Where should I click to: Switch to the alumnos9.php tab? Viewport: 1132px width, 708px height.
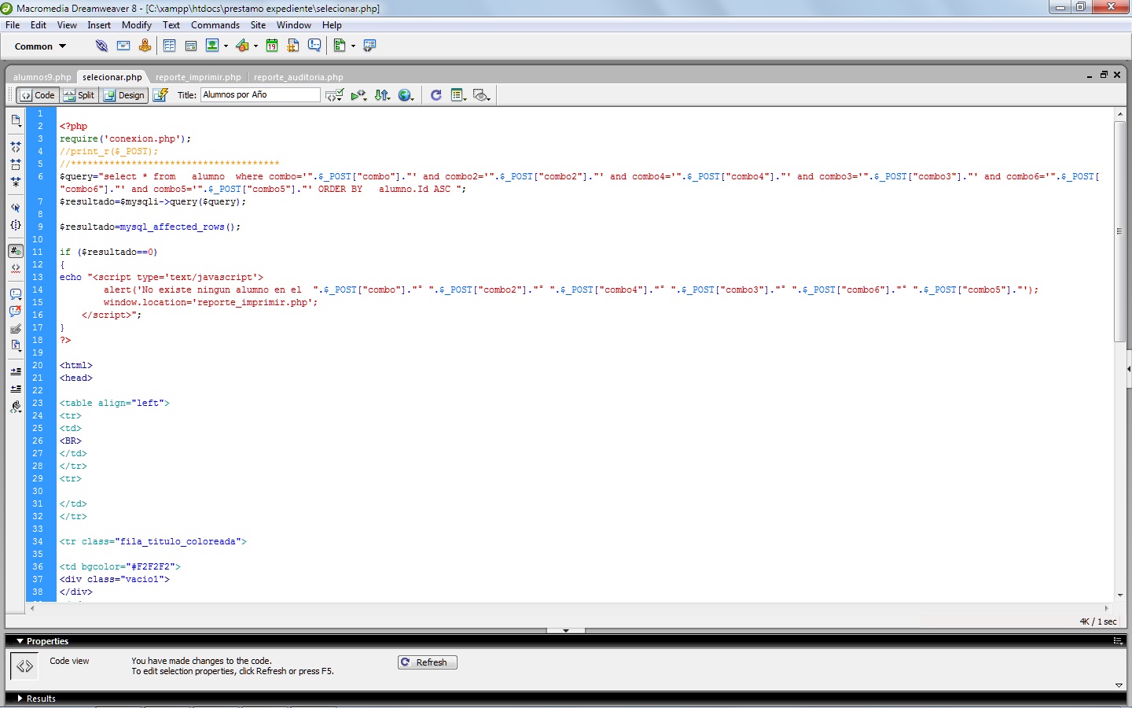pyautogui.click(x=42, y=77)
